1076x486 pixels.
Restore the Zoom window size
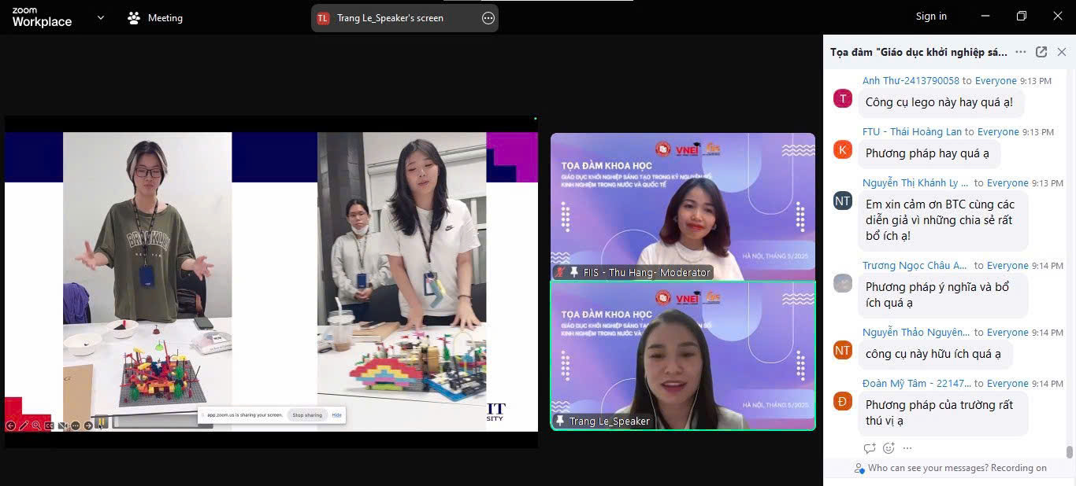[x=1022, y=16]
